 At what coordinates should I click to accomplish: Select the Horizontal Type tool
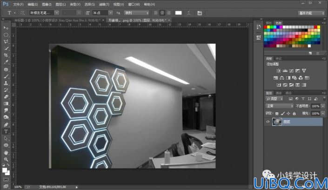pyautogui.click(x=6, y=131)
